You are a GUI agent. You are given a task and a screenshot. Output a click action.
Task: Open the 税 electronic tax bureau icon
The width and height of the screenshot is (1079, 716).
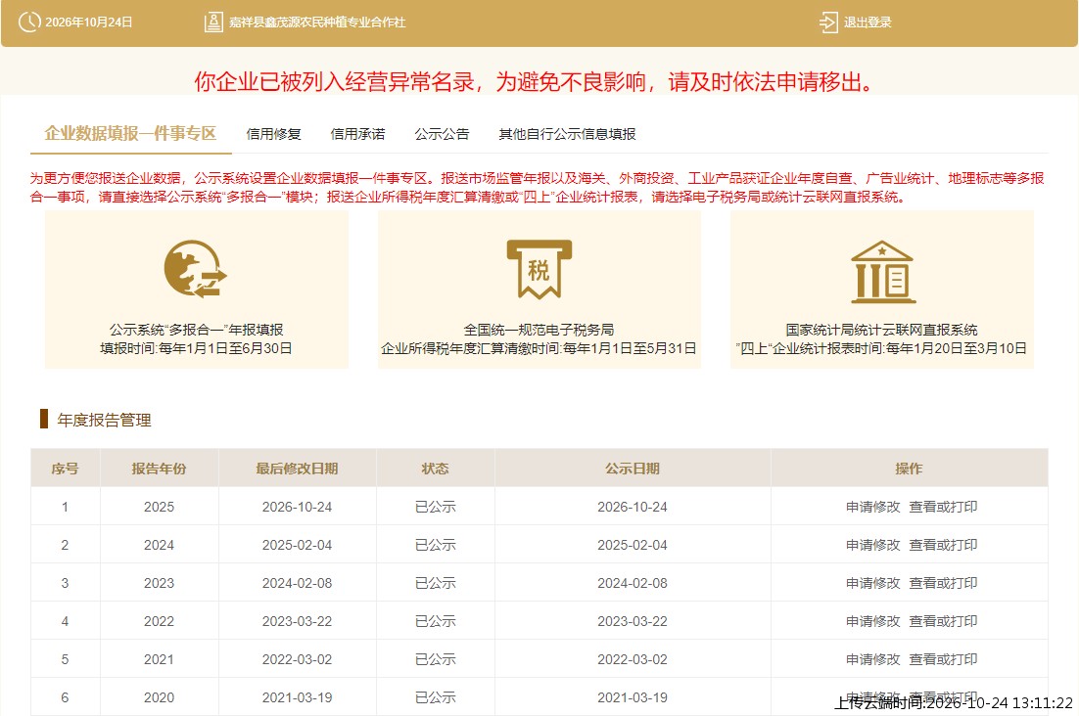[539, 269]
